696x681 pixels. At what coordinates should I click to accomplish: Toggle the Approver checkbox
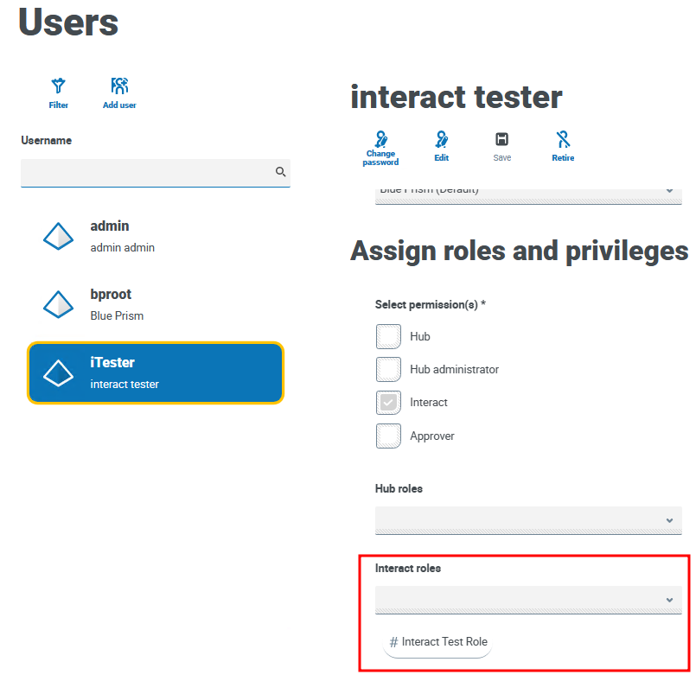tap(388, 436)
